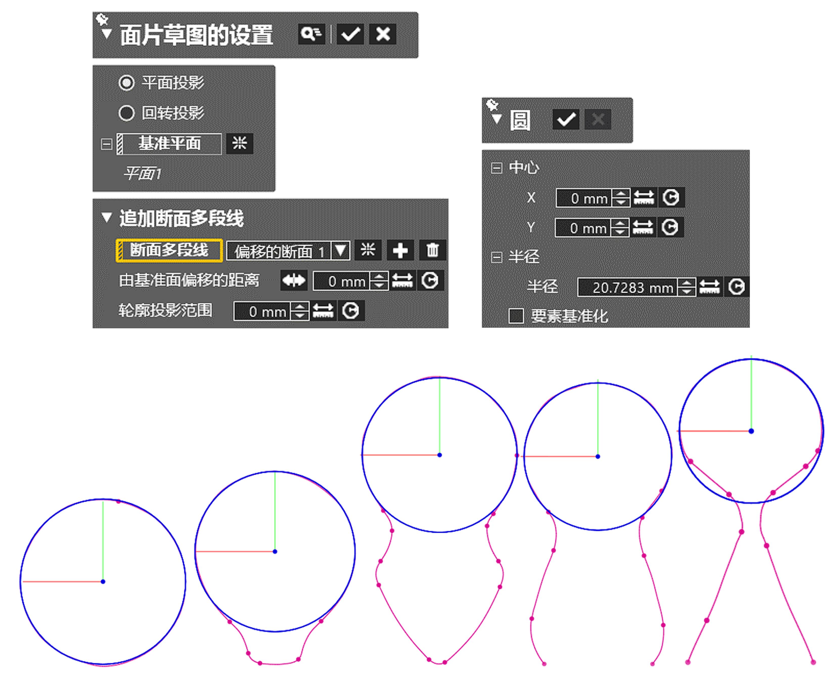Click the ruler icon next to X
Image resolution: width=836 pixels, height=673 pixels.
click(x=644, y=198)
